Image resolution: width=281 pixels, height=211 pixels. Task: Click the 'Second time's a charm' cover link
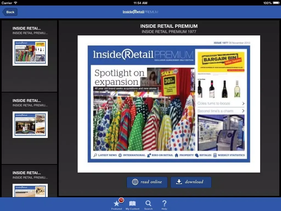coord(215,111)
